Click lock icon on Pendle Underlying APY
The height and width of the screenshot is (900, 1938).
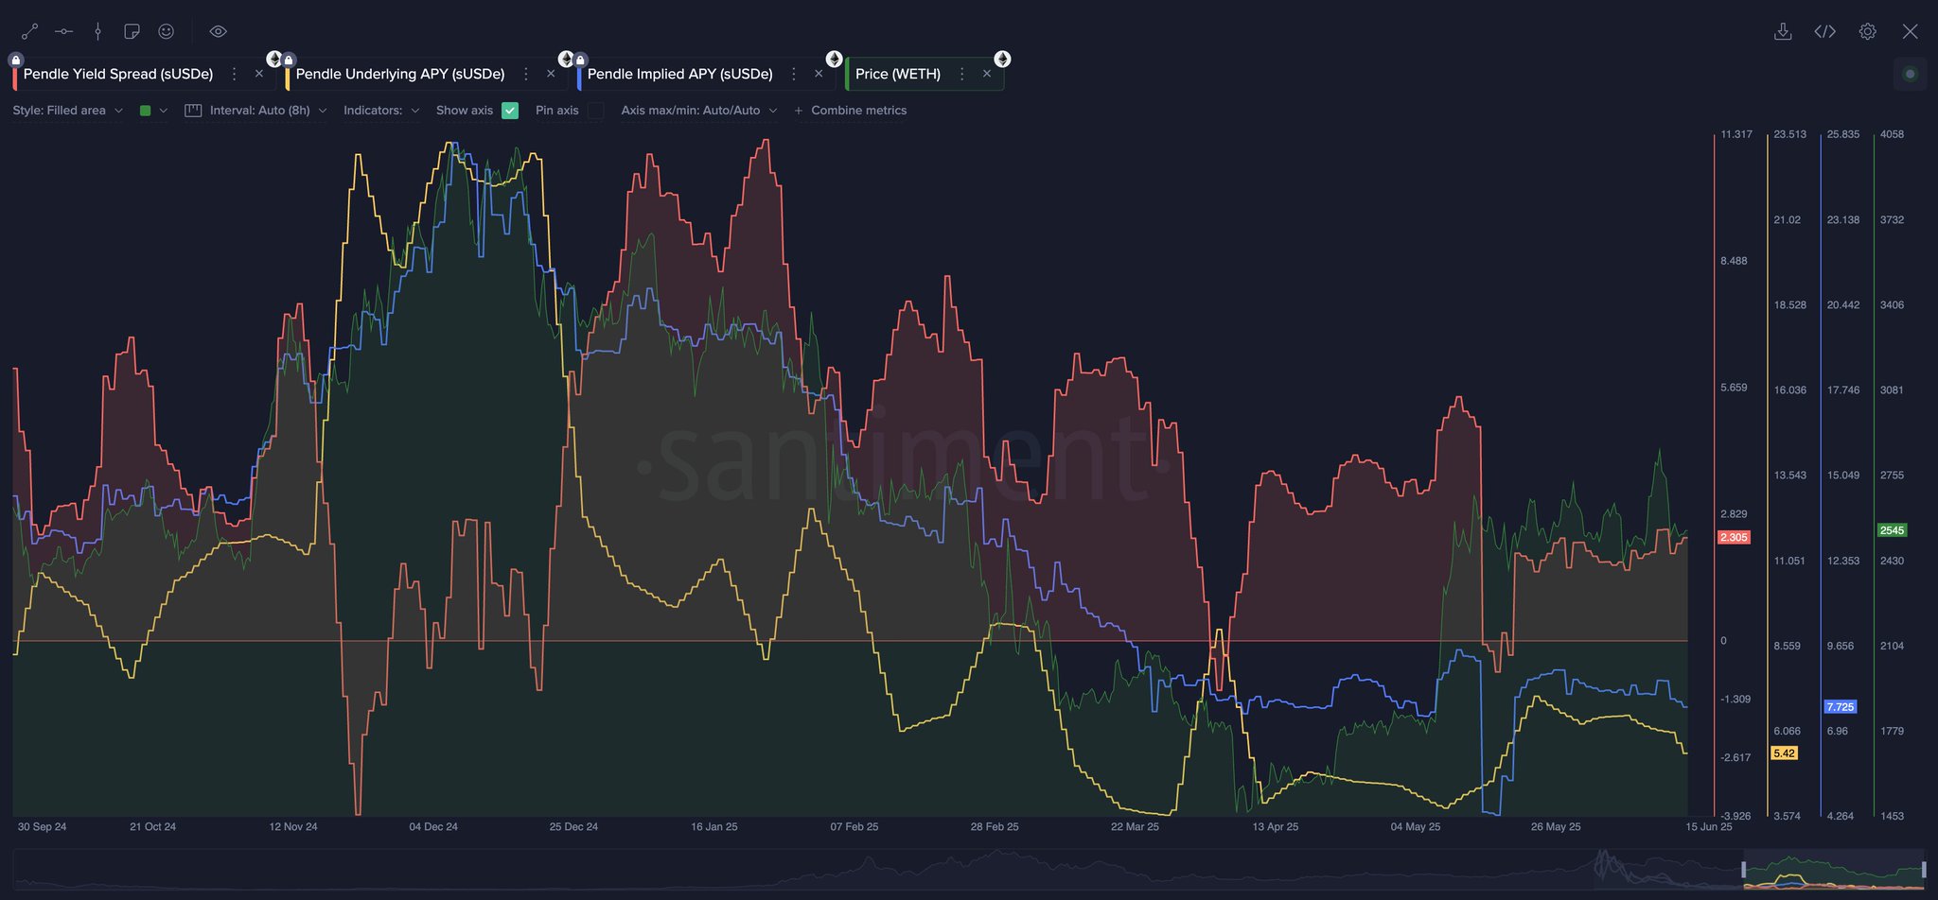(x=289, y=60)
